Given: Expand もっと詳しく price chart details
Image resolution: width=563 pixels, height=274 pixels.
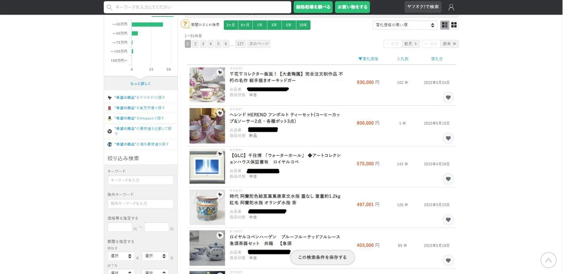Looking at the screenshot, I should [141, 83].
